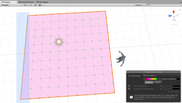This screenshot has width=182, height=103.
Task: Click the Max Distance value field
Action: point(166,86)
